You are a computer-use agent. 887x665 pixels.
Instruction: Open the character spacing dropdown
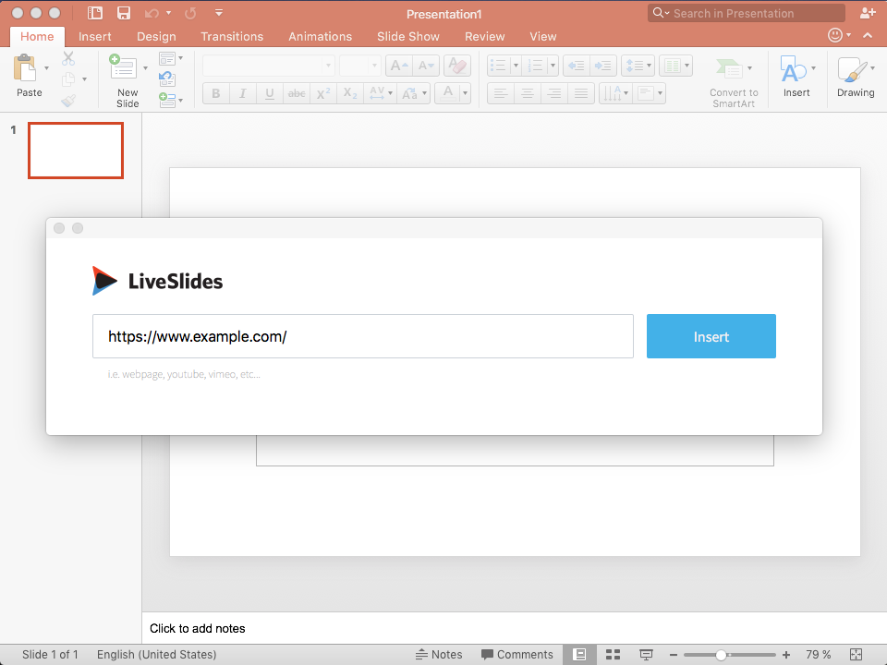point(380,93)
